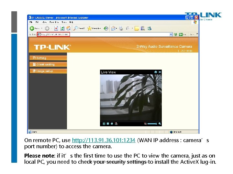Toggle the talk microphone icon in Live View
Viewport: 233px width, 174px height.
[x=116, y=124]
